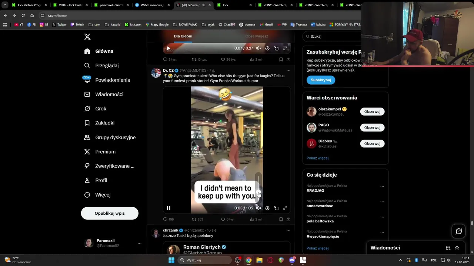The width and height of the screenshot is (474, 266).
Task: Open options for #RADJAG trend
Action: (382, 187)
